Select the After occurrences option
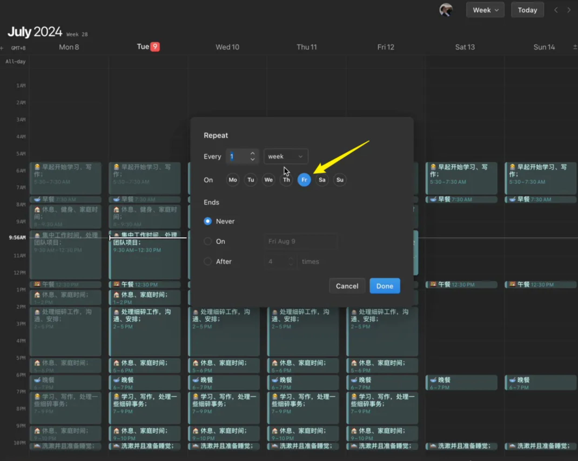This screenshot has width=578, height=461. pyautogui.click(x=208, y=261)
